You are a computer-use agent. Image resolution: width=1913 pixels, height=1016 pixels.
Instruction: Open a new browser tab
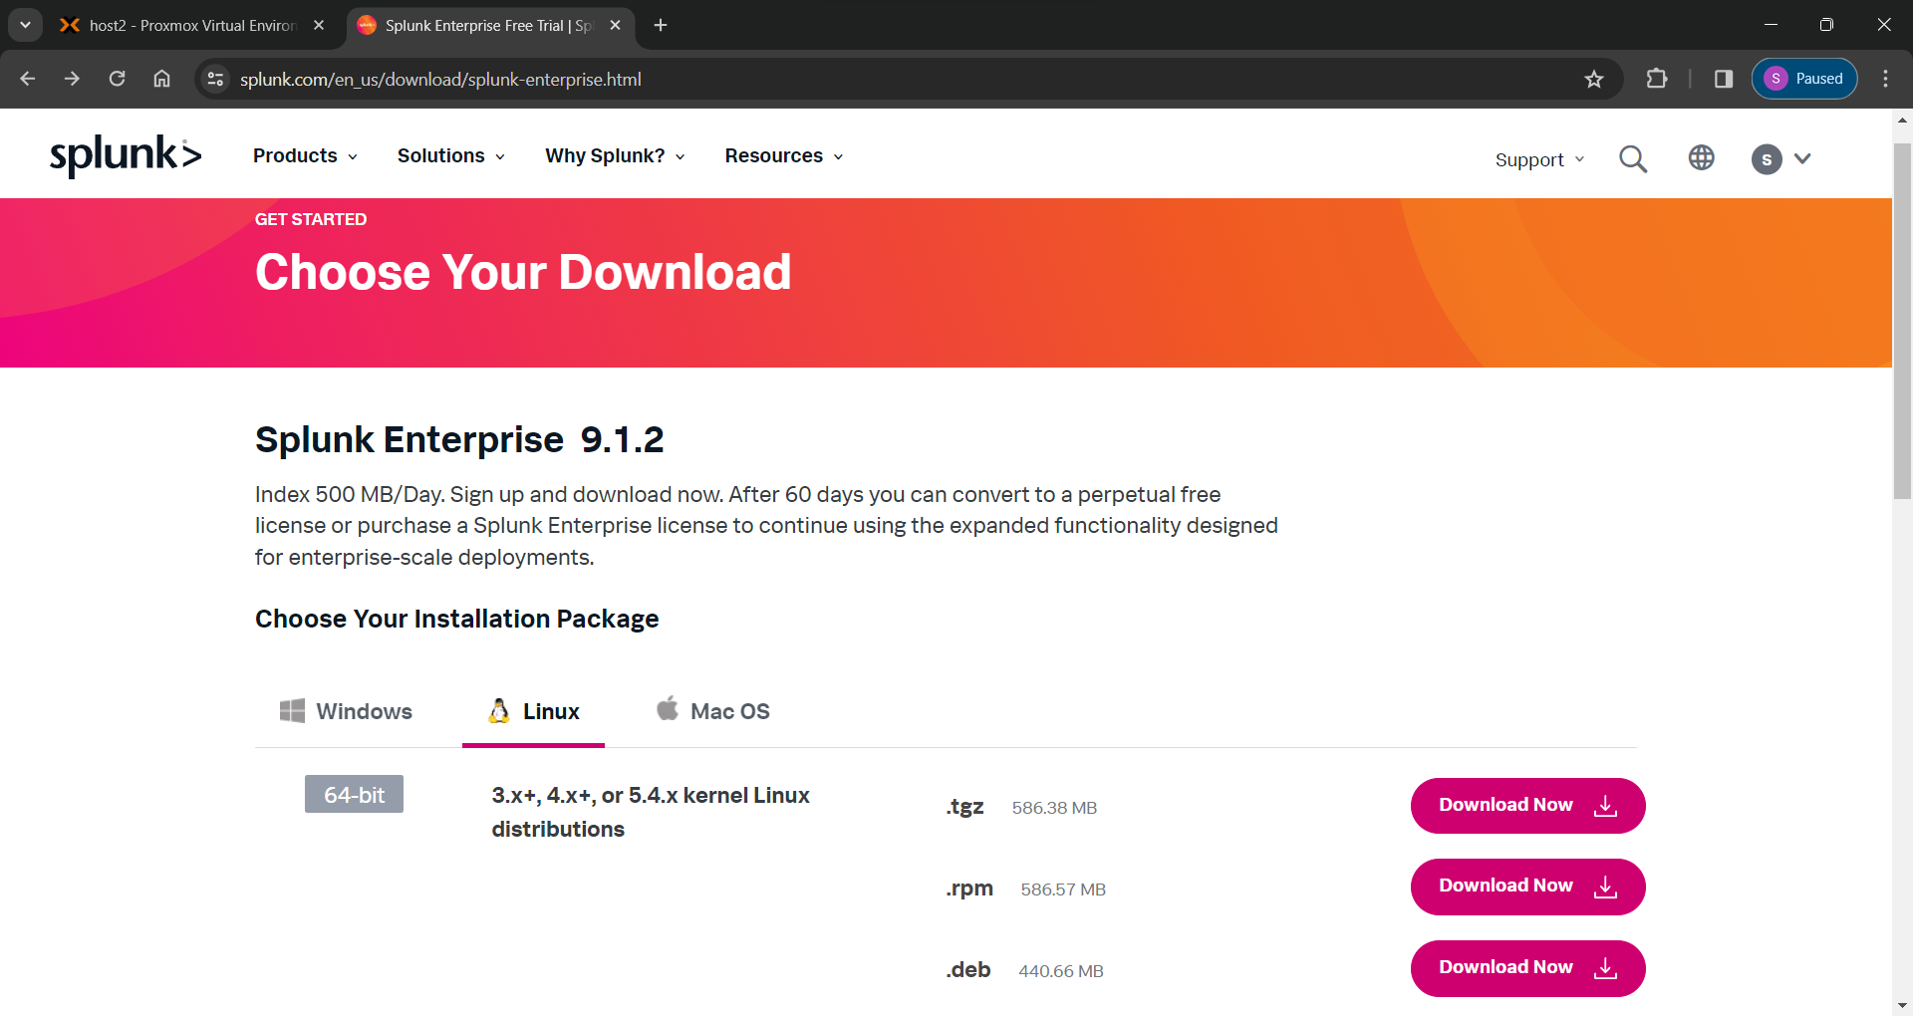point(661,25)
